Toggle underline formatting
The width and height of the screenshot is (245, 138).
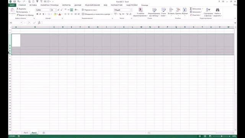43,14
